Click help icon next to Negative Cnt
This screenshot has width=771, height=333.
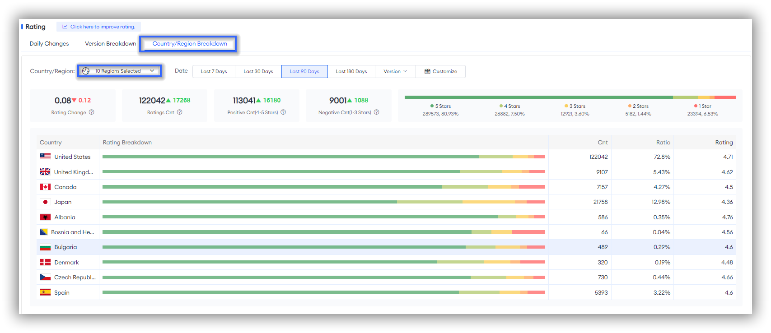[376, 112]
